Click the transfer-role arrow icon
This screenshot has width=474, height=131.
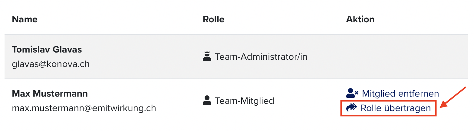click(352, 108)
